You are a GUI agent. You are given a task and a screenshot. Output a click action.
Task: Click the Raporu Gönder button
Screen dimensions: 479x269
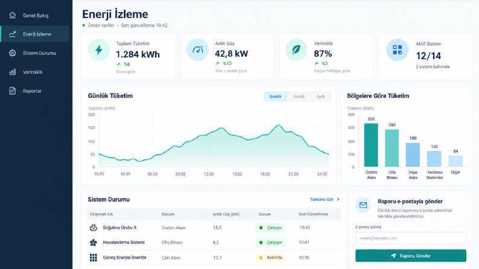[x=411, y=256]
